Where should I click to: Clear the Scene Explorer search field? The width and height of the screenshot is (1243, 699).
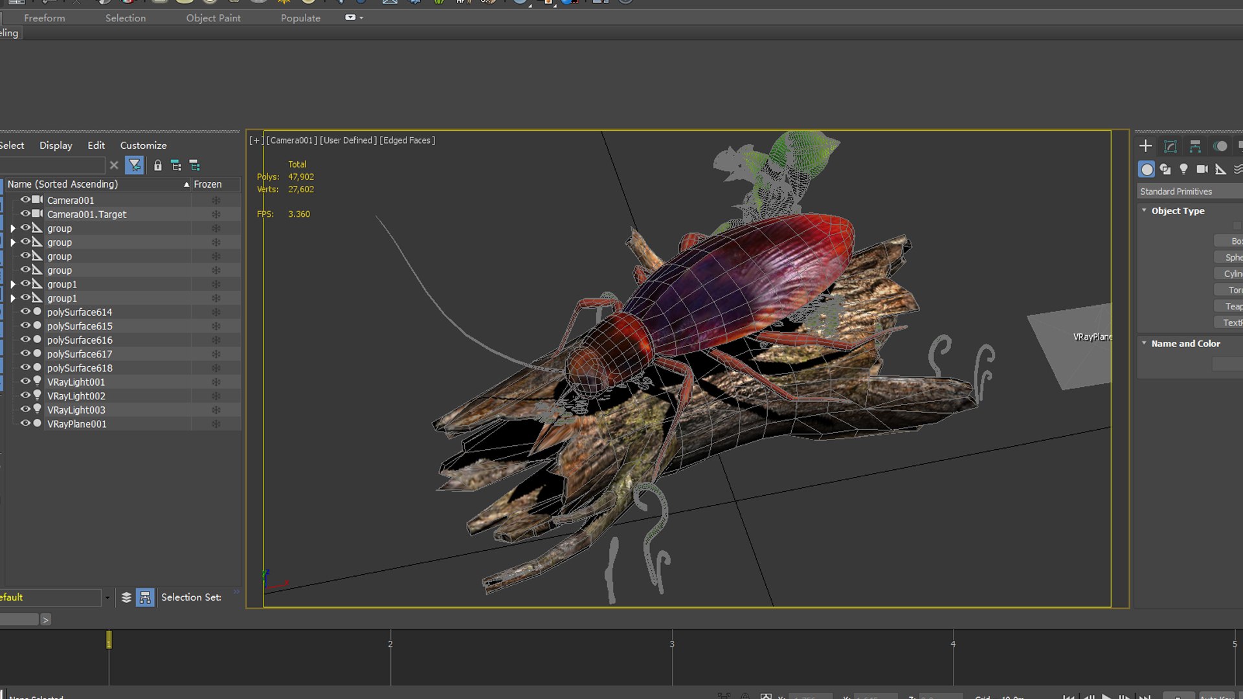(114, 166)
